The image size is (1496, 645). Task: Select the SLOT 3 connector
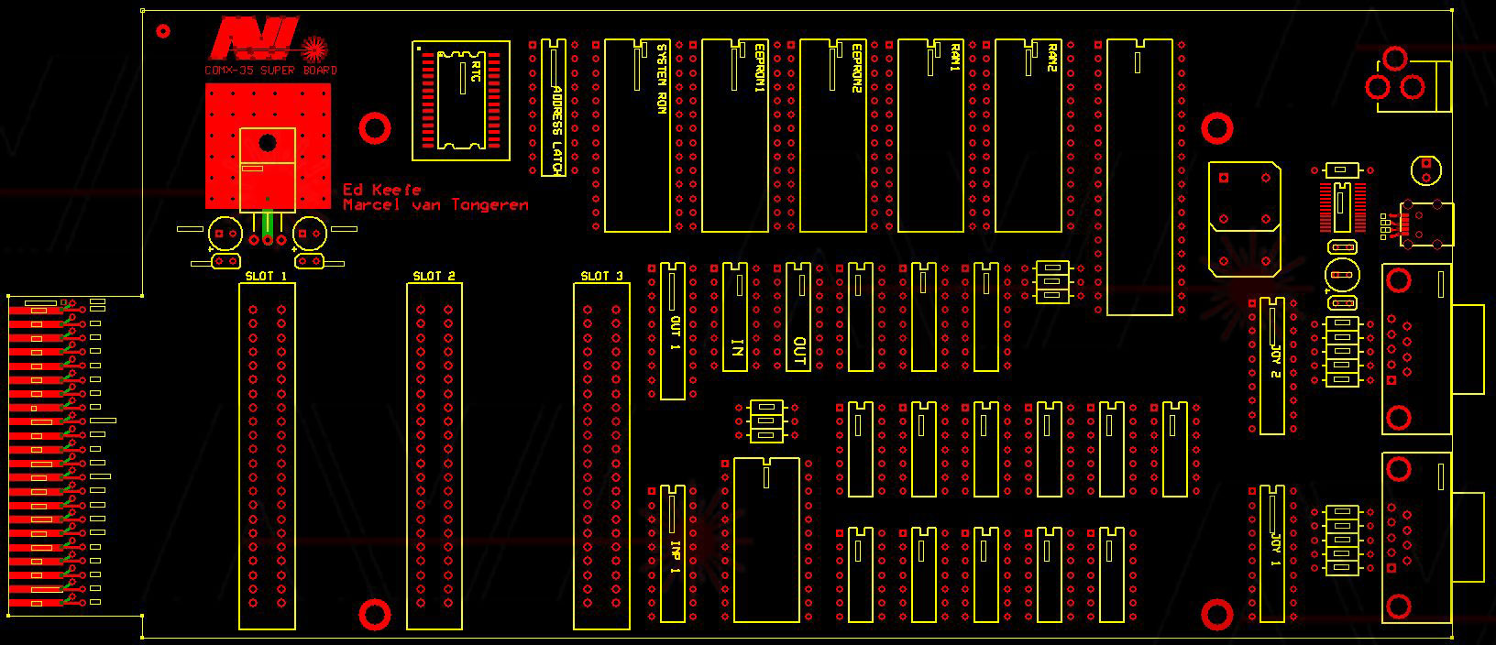(601, 455)
